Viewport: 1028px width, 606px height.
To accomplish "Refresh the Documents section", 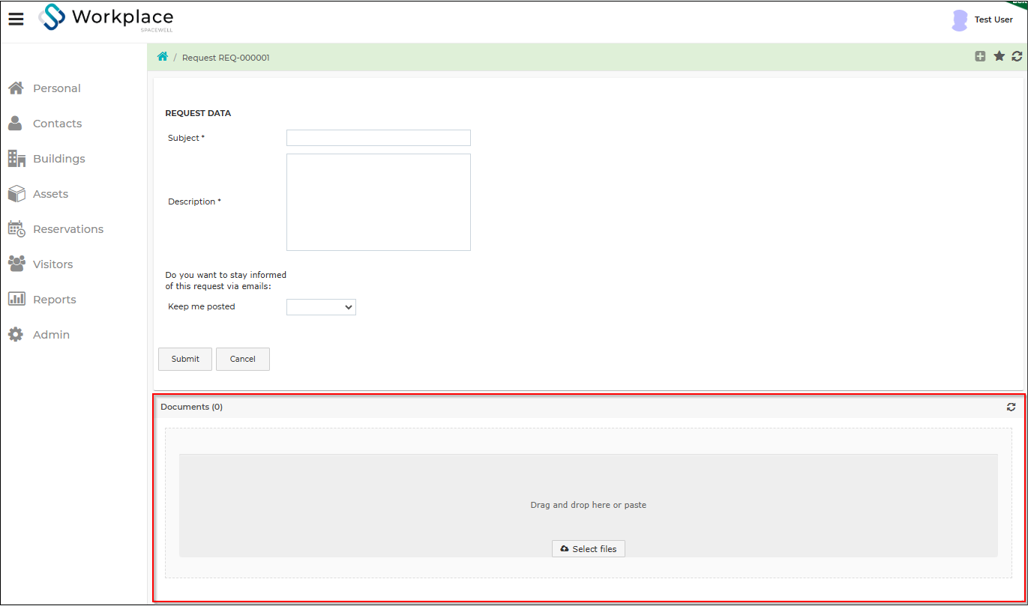I will tap(1011, 407).
